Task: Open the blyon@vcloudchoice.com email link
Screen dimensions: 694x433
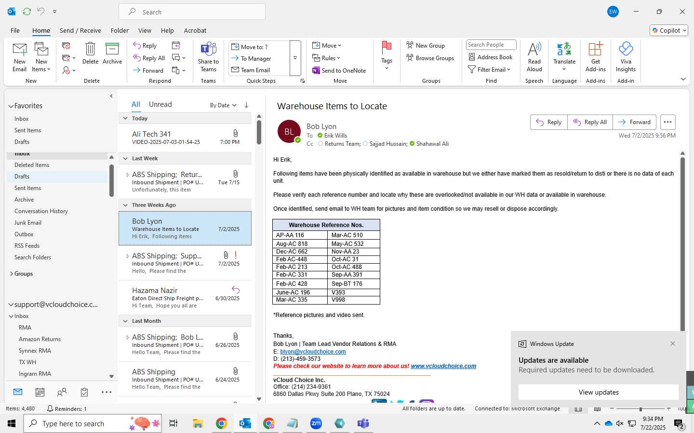Action: tap(313, 352)
